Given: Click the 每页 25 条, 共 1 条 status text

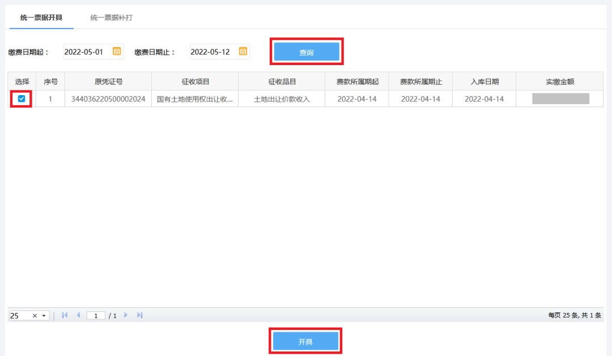Looking at the screenshot, I should coord(575,315).
